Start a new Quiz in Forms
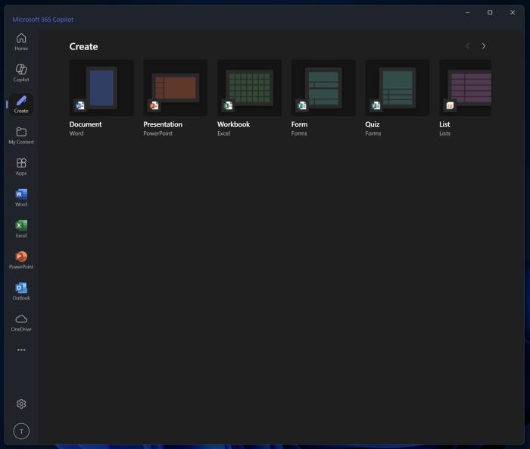This screenshot has width=530, height=449. pos(397,88)
